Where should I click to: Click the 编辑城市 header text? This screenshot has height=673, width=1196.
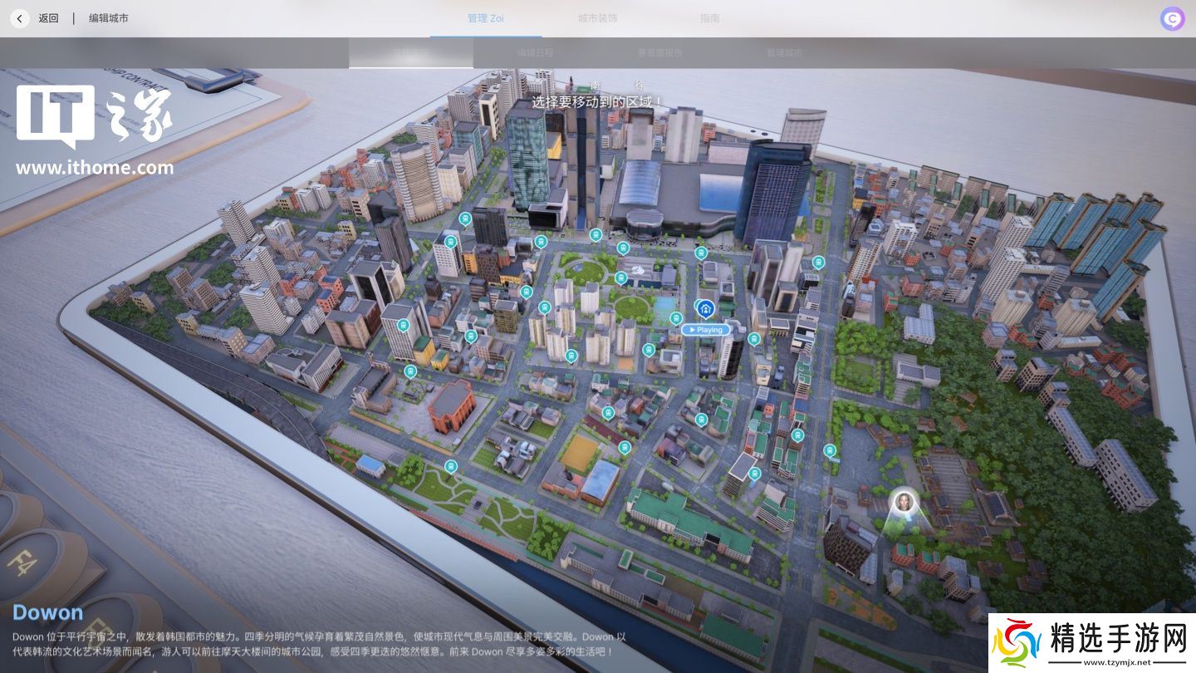click(109, 18)
